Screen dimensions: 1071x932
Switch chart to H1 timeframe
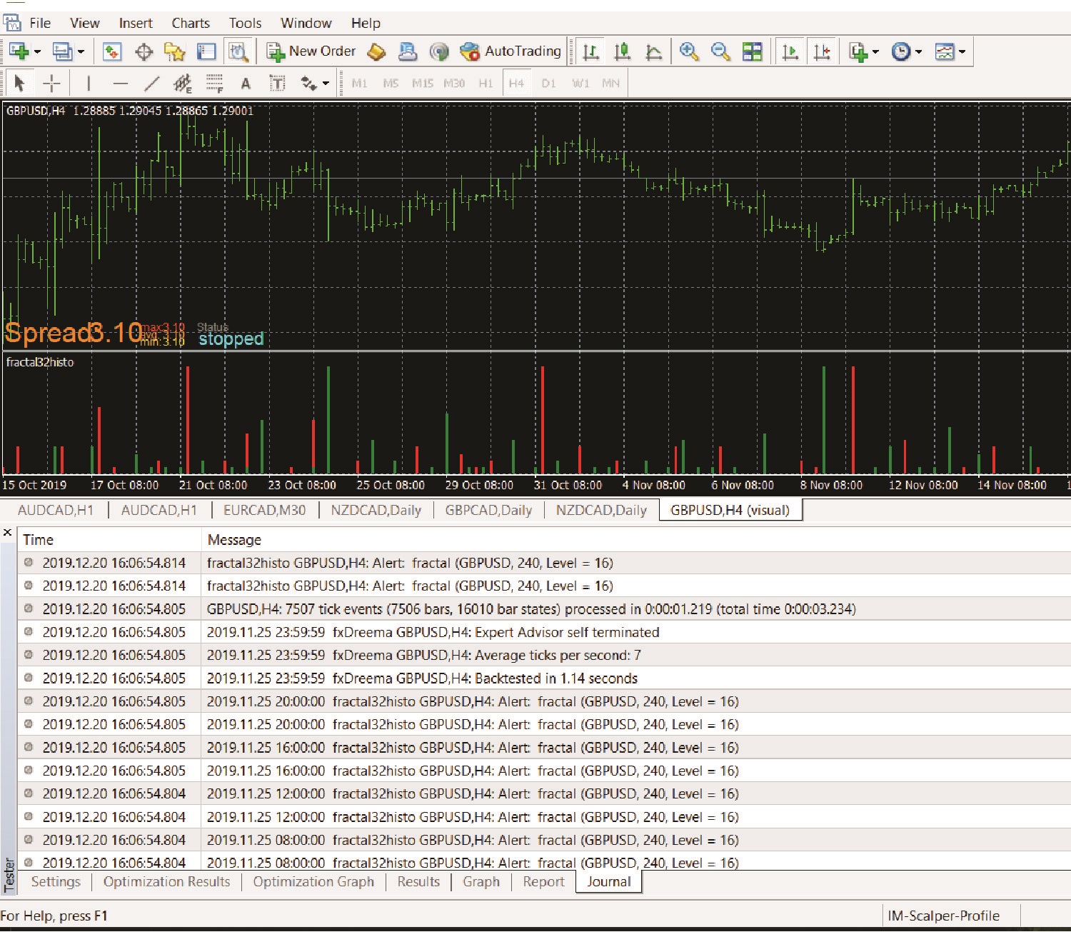(486, 84)
